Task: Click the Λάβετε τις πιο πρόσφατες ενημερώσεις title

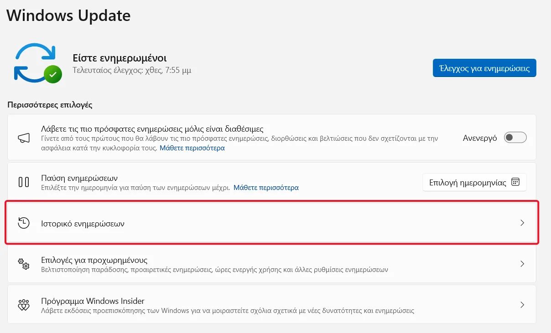Action: coord(152,129)
